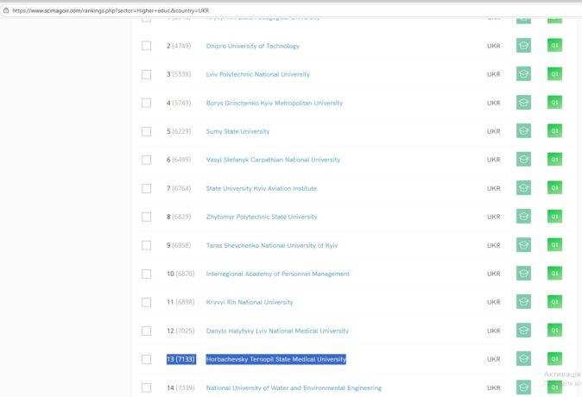Tick checkbox for Horbachevsky Ternopil State Medical University
The height and width of the screenshot is (397, 582).
[x=147, y=359]
